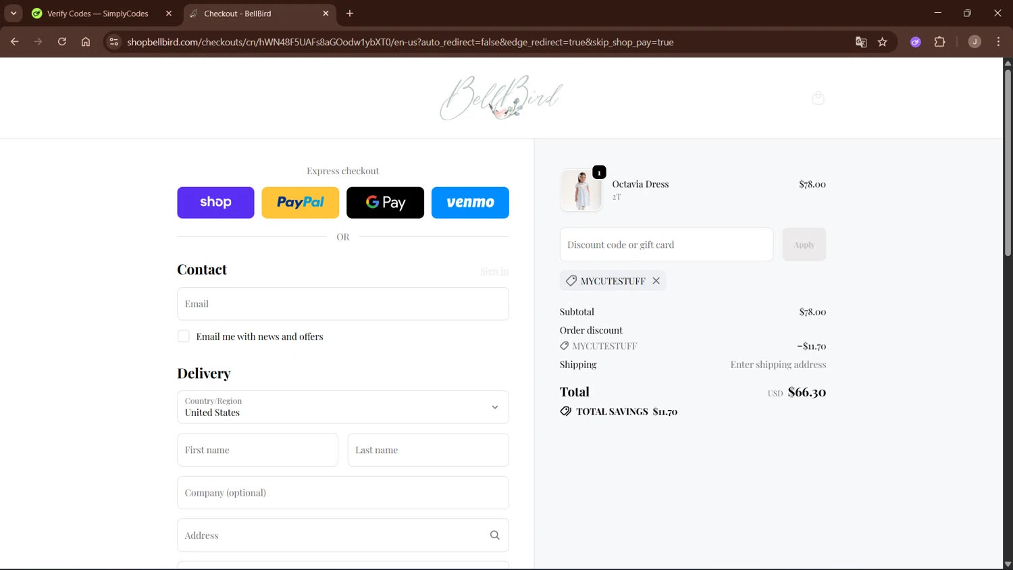Go back to the previous page
Screen dimensions: 1013x570
pyautogui.click(x=14, y=42)
